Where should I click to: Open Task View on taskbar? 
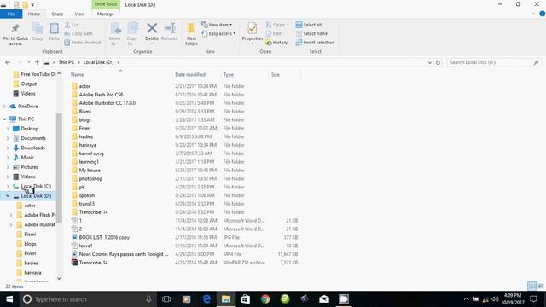166,299
